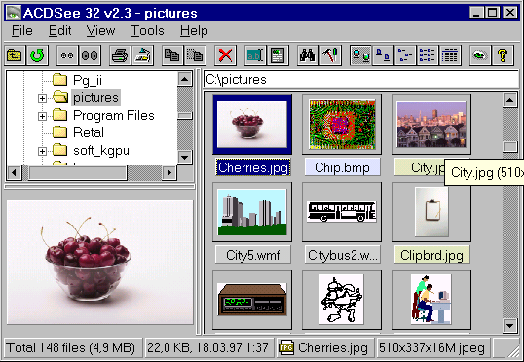Open the Help menu
524x362 pixels.
tap(194, 31)
